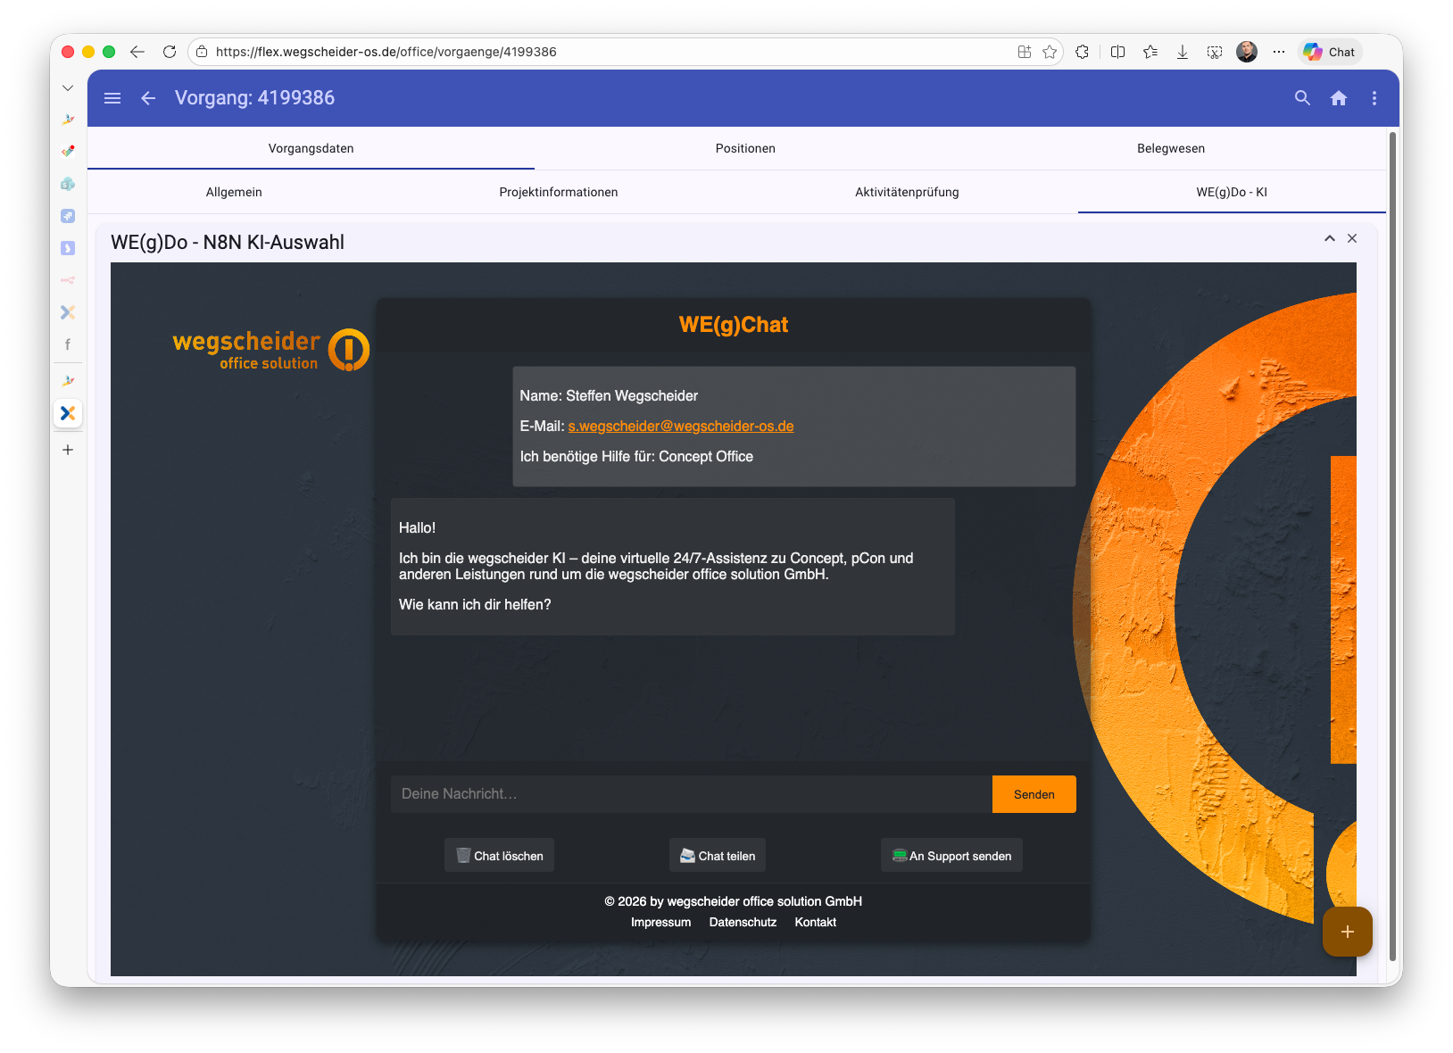Image resolution: width=1453 pixels, height=1053 pixels.
Task: Open browser downloads icon
Action: [x=1182, y=52]
